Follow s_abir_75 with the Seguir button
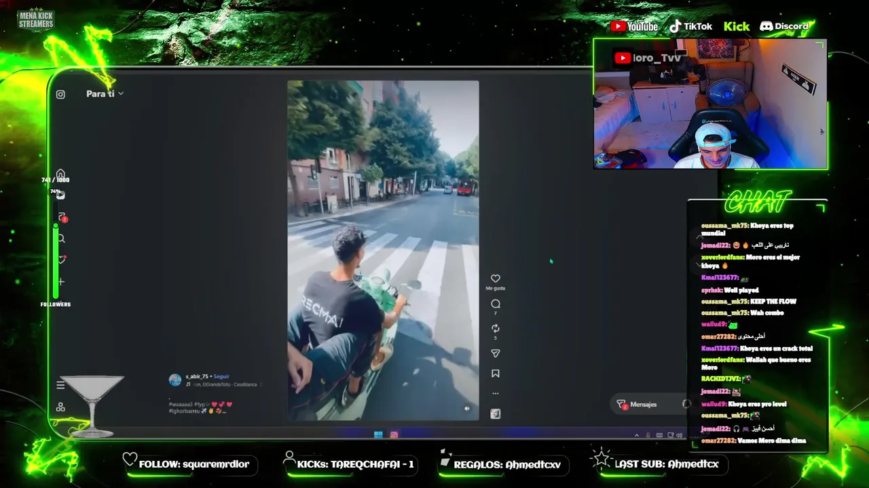This screenshot has width=869, height=488. pos(221,376)
